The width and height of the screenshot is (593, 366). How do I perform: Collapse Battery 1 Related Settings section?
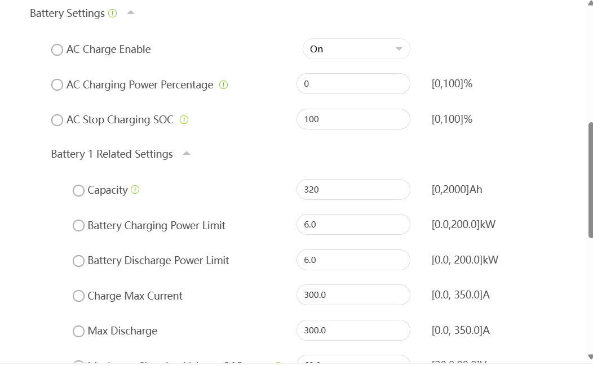point(187,154)
